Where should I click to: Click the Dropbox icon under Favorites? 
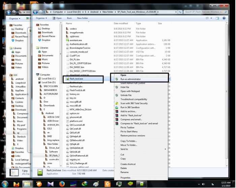point(39,40)
